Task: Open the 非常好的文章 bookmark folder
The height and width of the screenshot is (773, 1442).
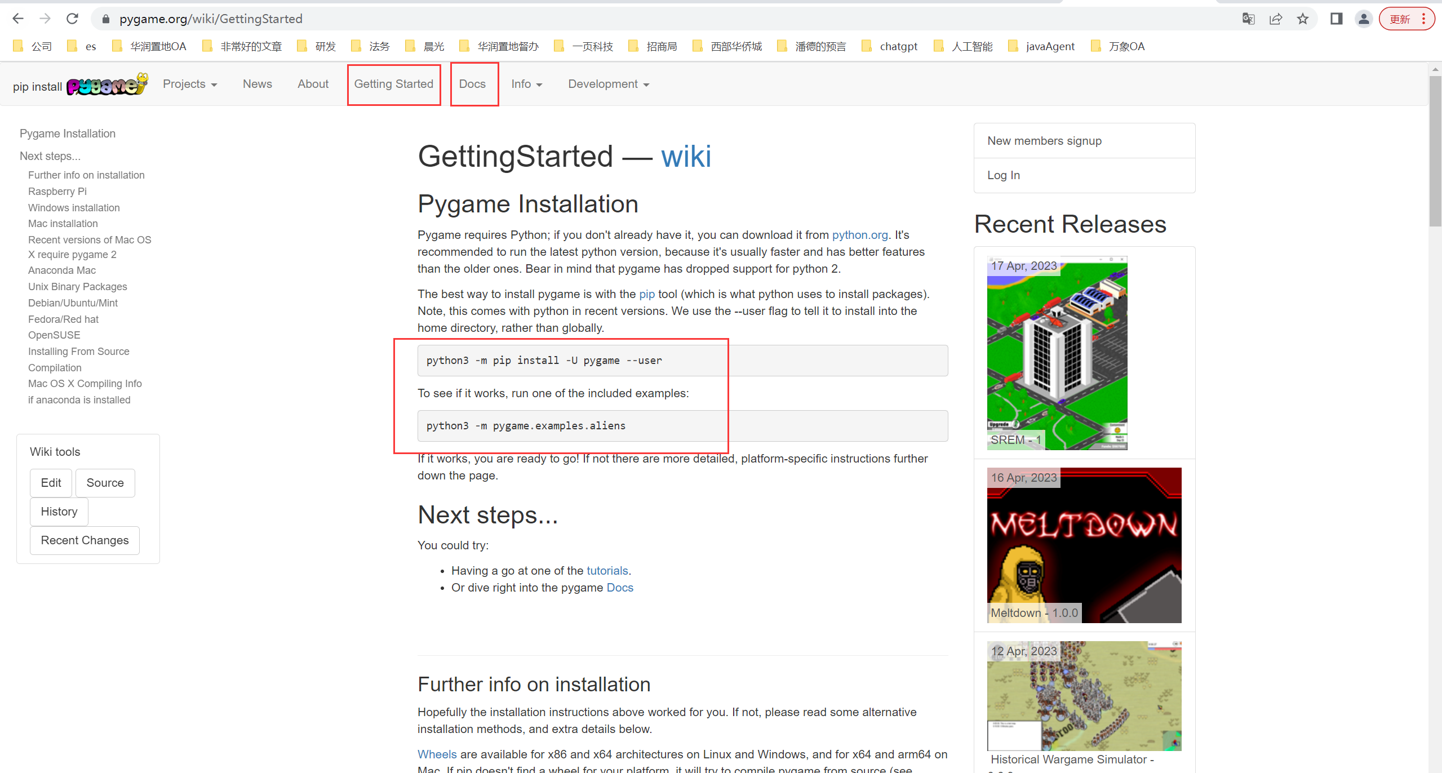Action: click(x=242, y=46)
